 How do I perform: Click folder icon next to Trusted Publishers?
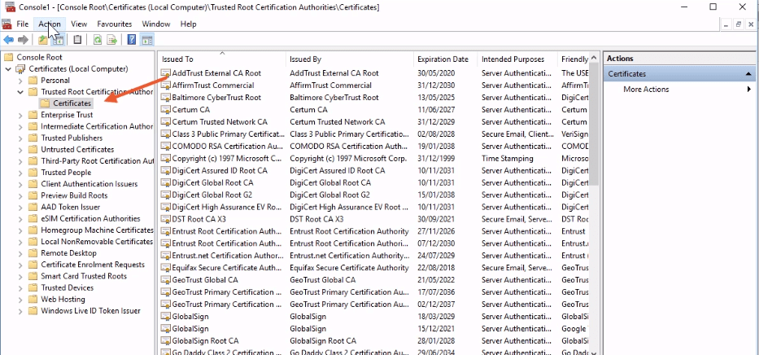(33, 138)
